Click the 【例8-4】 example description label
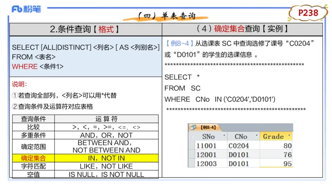332x186 pixels. pyautogui.click(x=179, y=43)
